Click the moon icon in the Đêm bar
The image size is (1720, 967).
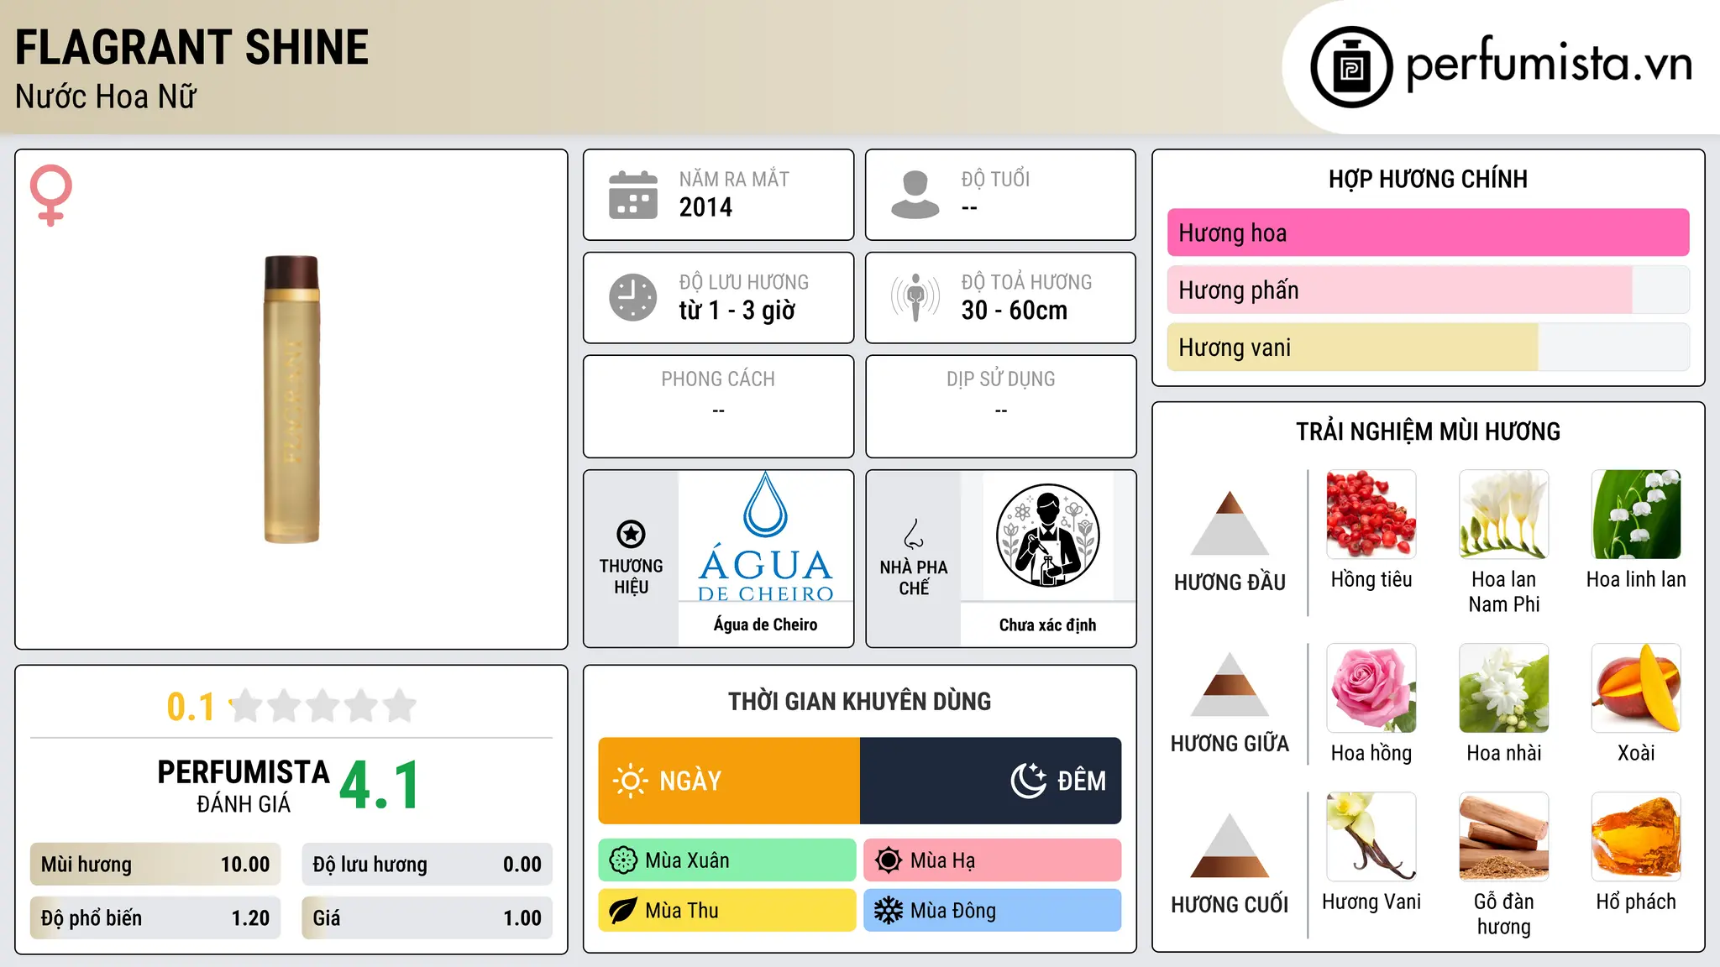[1028, 781]
